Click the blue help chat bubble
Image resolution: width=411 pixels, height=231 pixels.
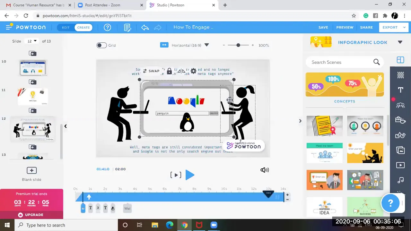tap(390, 203)
